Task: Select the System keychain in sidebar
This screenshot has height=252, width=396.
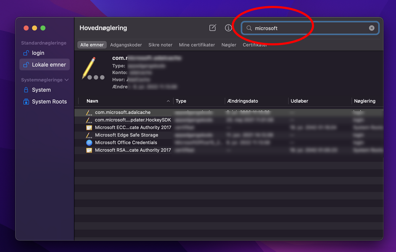Action: point(45,90)
